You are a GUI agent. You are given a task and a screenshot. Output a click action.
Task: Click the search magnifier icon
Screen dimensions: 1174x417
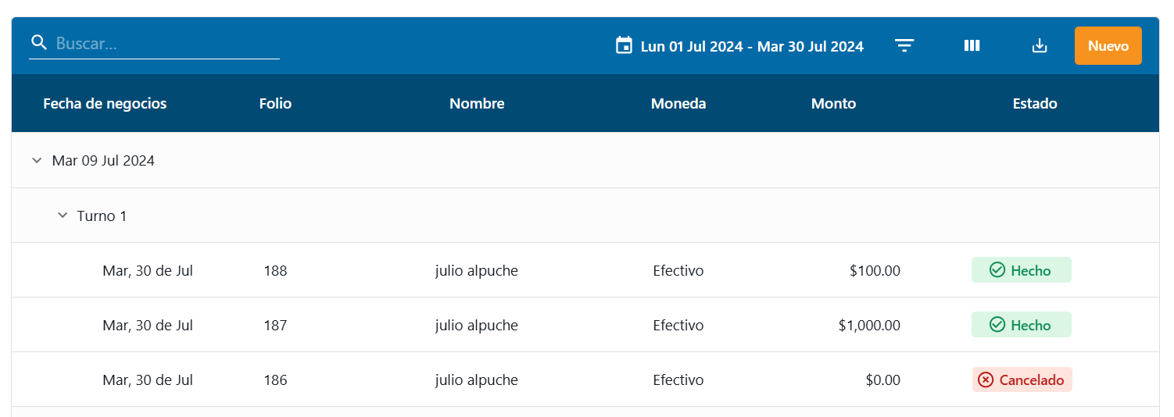point(39,43)
